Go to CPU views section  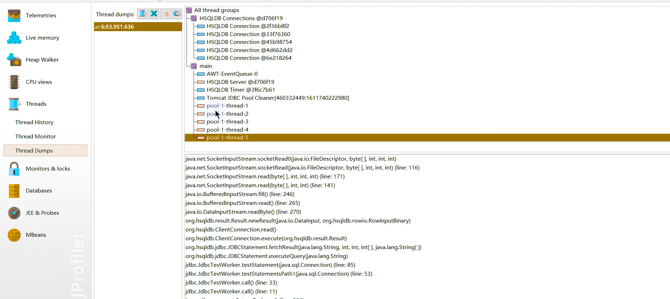pyautogui.click(x=39, y=82)
